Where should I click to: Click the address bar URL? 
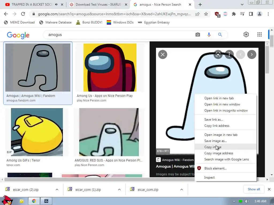point(114,14)
